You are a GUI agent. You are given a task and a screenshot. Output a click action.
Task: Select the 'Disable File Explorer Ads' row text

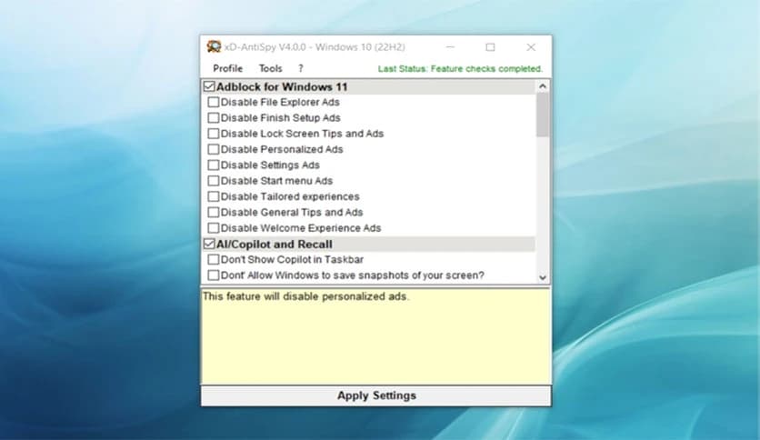point(280,102)
